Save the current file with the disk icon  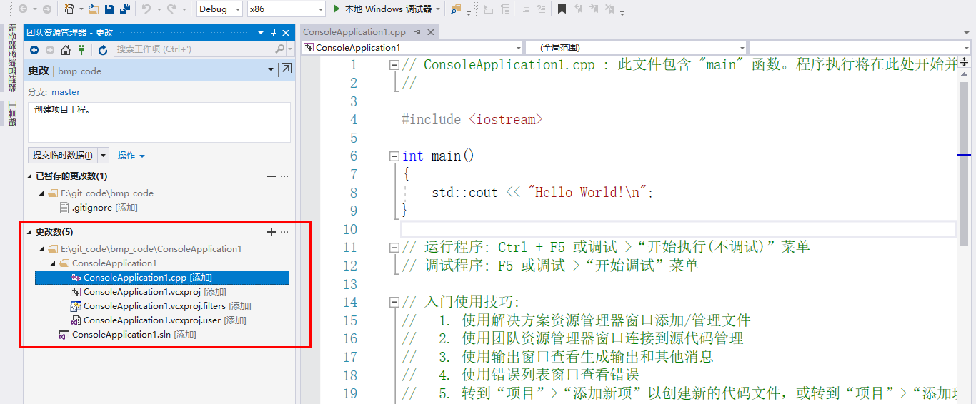[109, 9]
